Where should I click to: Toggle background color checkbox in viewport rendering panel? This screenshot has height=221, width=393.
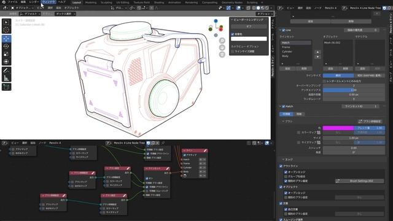click(x=232, y=34)
